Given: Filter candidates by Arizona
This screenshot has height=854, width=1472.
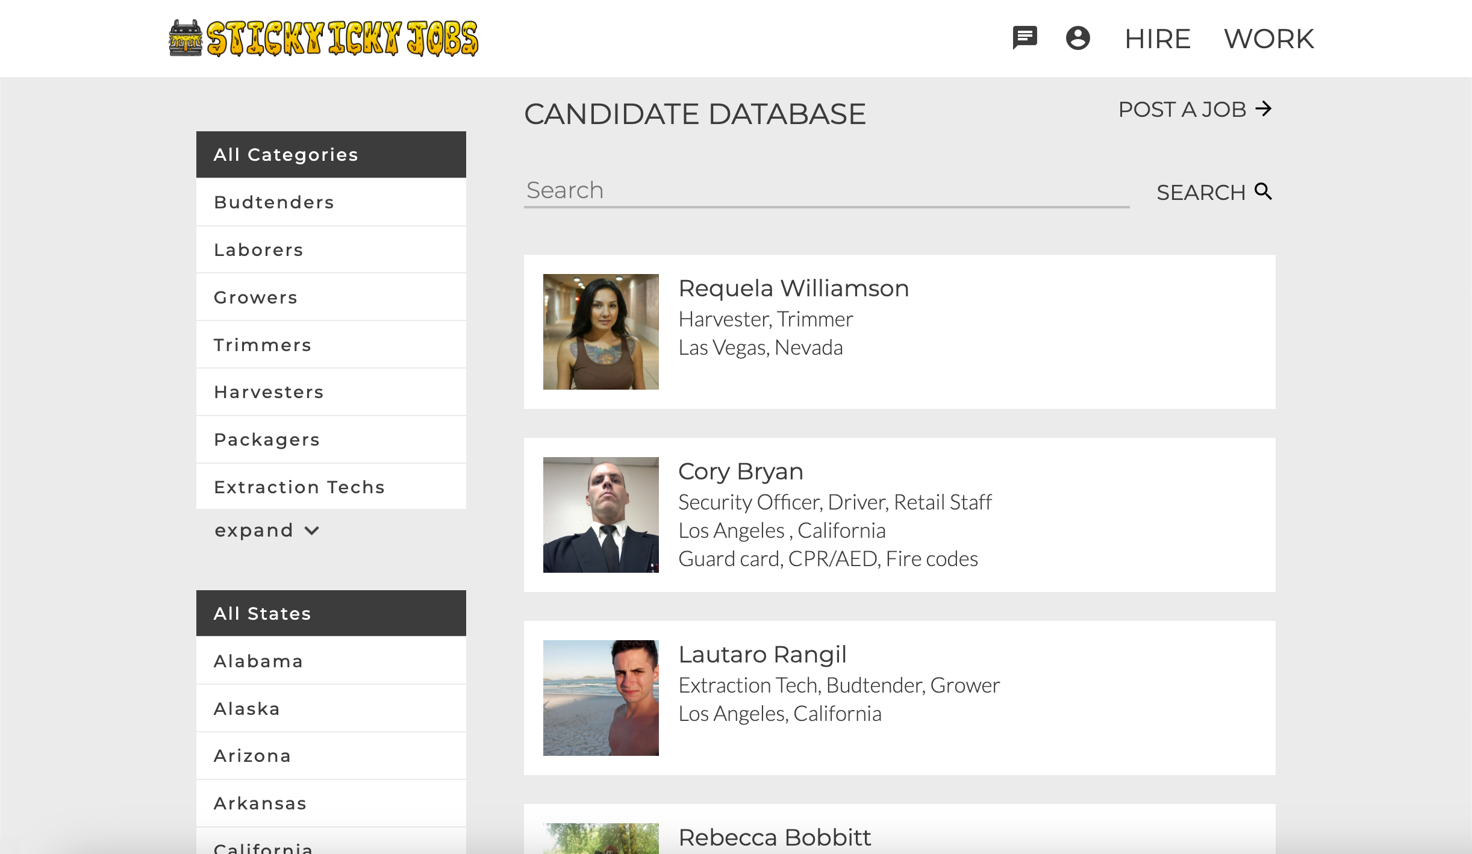Looking at the screenshot, I should pyautogui.click(x=331, y=756).
